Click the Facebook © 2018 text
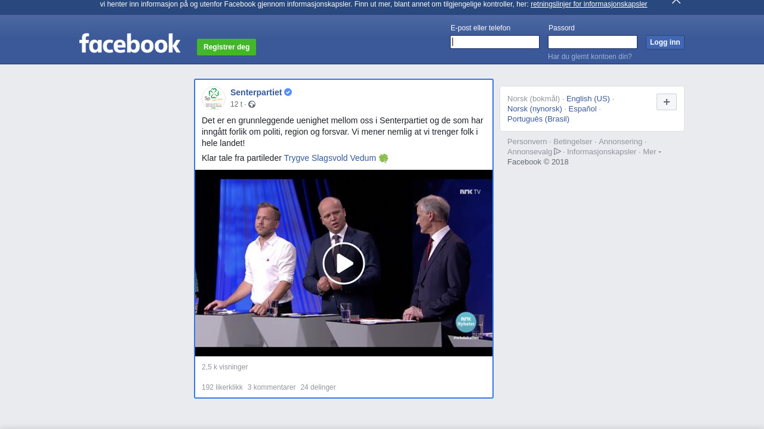Viewport: 764px width, 429px height. [538, 162]
